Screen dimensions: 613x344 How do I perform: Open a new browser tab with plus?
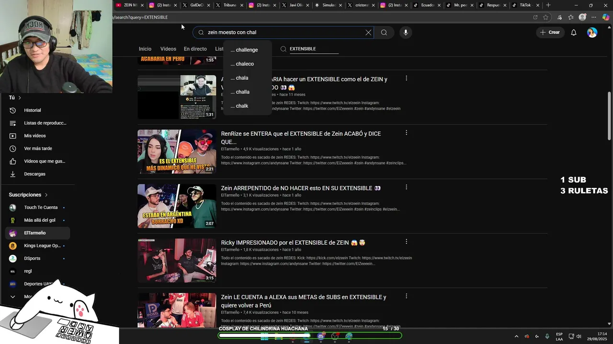pyautogui.click(x=548, y=5)
